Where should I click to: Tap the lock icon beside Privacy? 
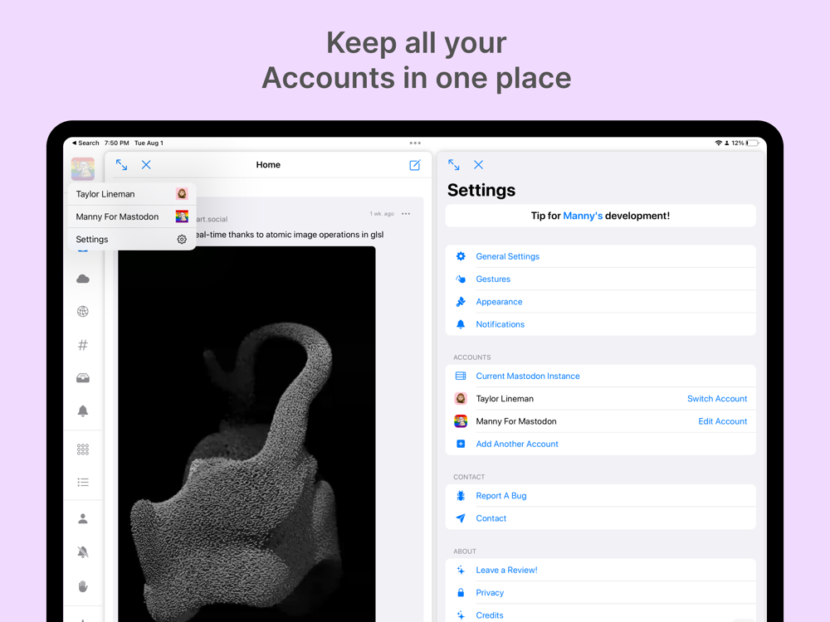461,593
